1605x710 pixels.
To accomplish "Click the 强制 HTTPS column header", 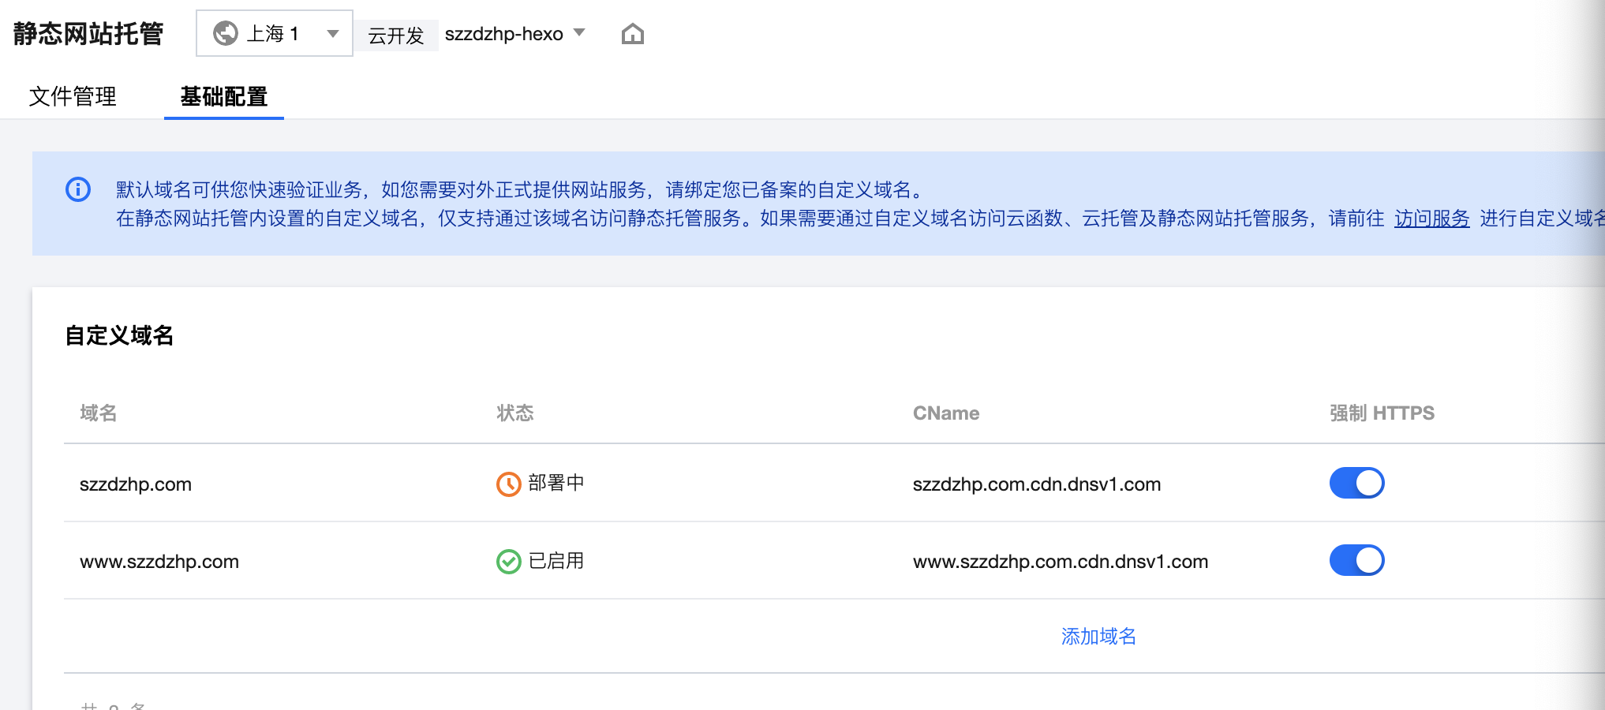I will tap(1382, 413).
